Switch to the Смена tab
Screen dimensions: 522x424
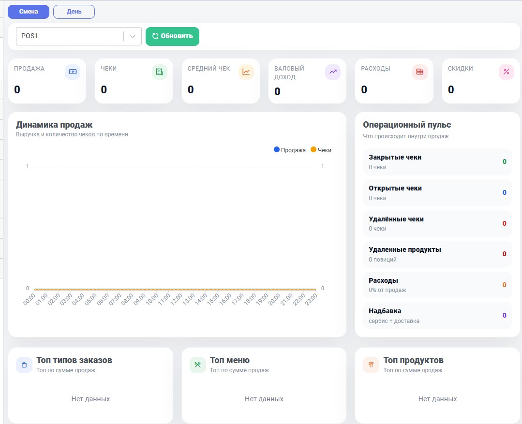(29, 12)
